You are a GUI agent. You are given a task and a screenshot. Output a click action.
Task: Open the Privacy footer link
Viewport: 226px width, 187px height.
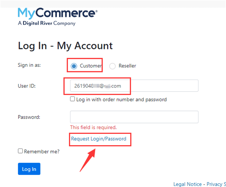(x=217, y=184)
